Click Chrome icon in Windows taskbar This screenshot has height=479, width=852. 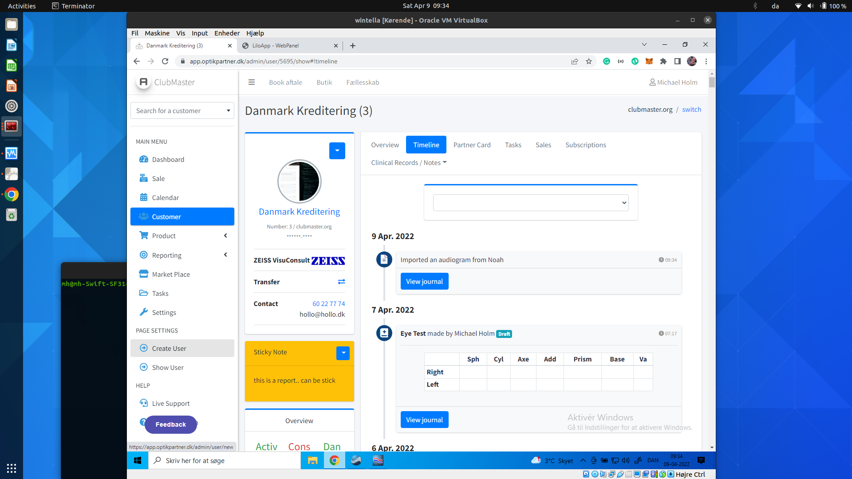[x=335, y=460]
